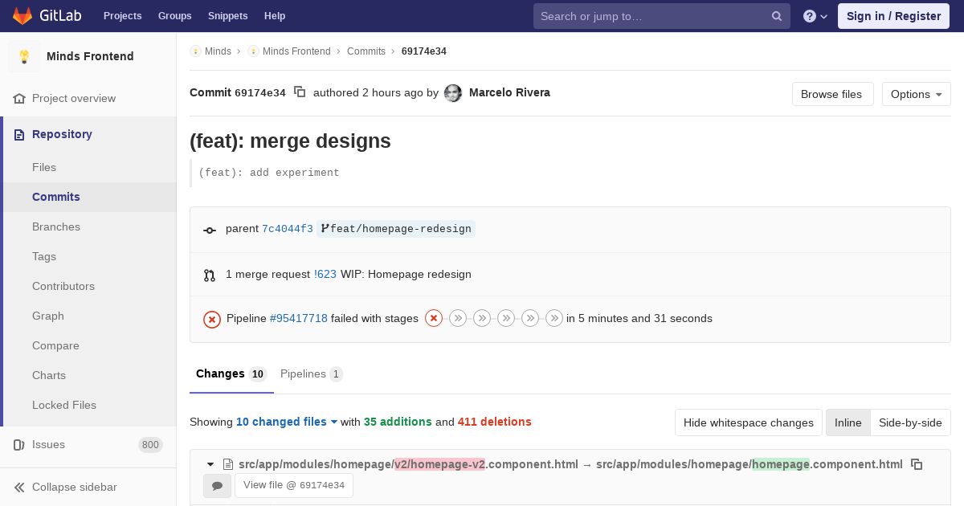The image size is (964, 506).
Task: Click the comment bubble icon on the file
Action: point(217,486)
